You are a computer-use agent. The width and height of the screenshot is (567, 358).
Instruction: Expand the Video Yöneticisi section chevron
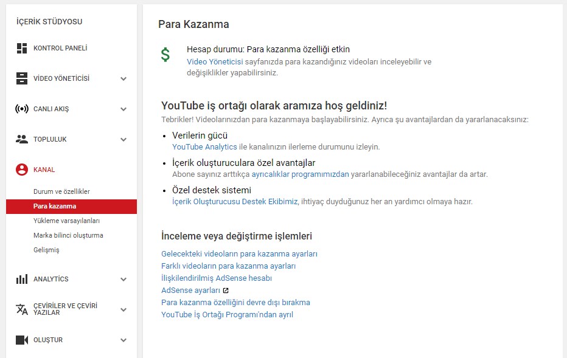tap(123, 78)
